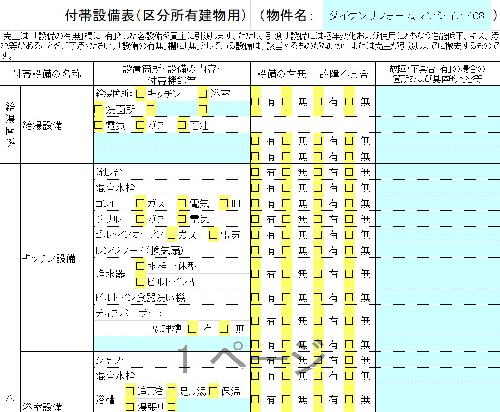Check the 湯張り bathtub checkbox
500x412 pixels.
[129, 407]
